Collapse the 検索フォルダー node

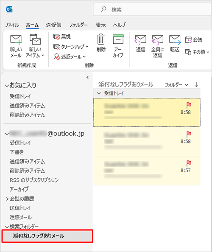pos(7,227)
